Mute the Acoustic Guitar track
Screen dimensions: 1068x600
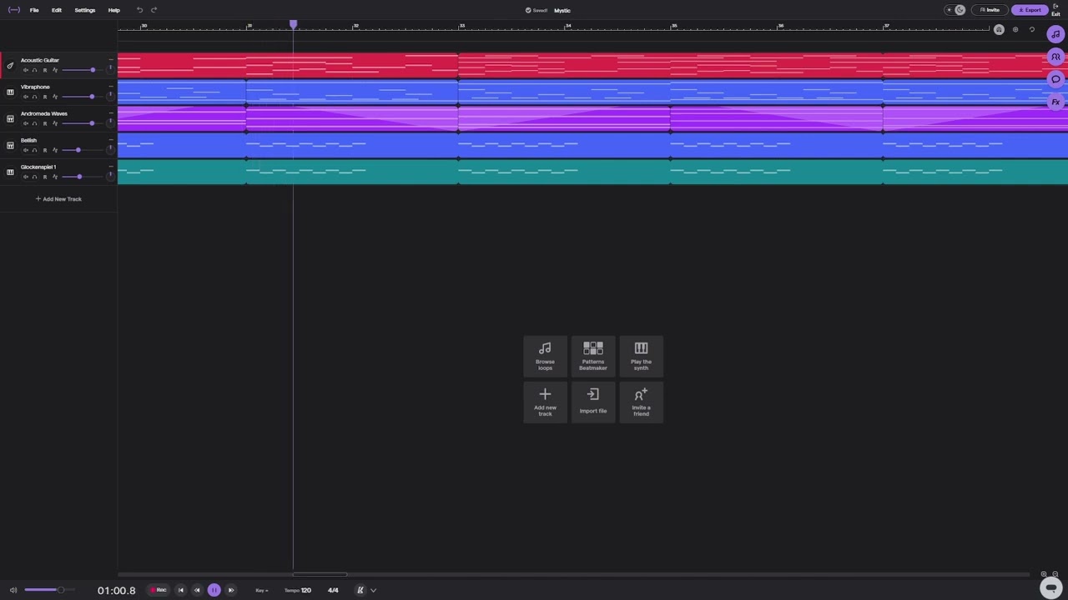(x=25, y=70)
